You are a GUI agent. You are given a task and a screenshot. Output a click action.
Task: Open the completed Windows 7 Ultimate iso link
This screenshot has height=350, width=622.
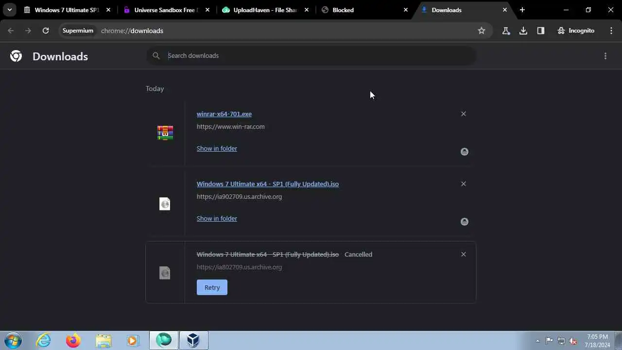click(268, 184)
